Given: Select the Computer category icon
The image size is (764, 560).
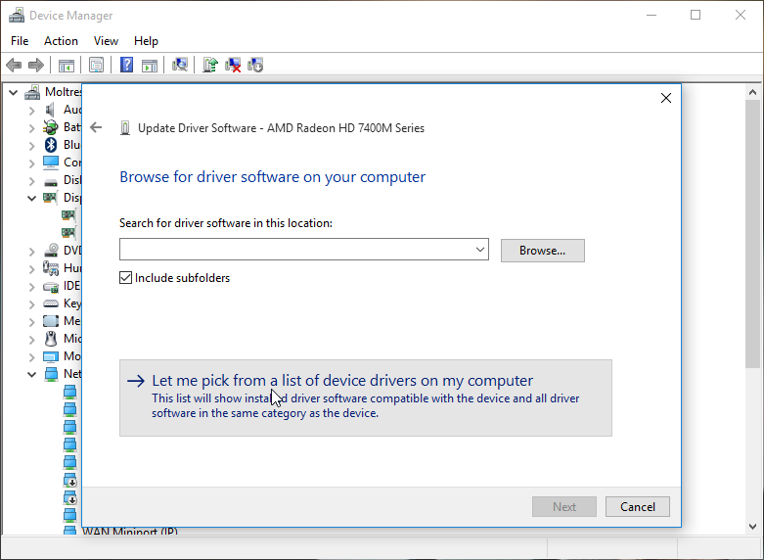Looking at the screenshot, I should pyautogui.click(x=51, y=163).
